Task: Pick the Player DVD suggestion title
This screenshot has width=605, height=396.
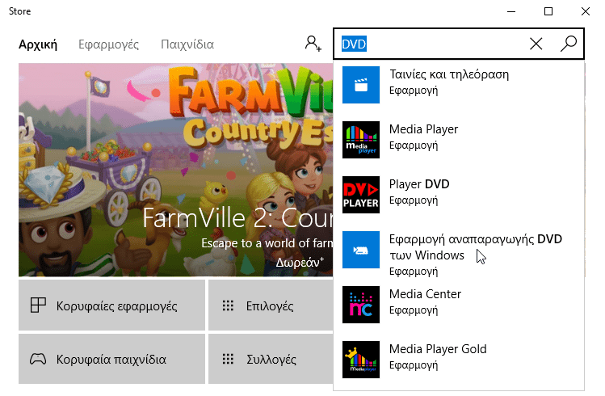Action: (x=419, y=184)
